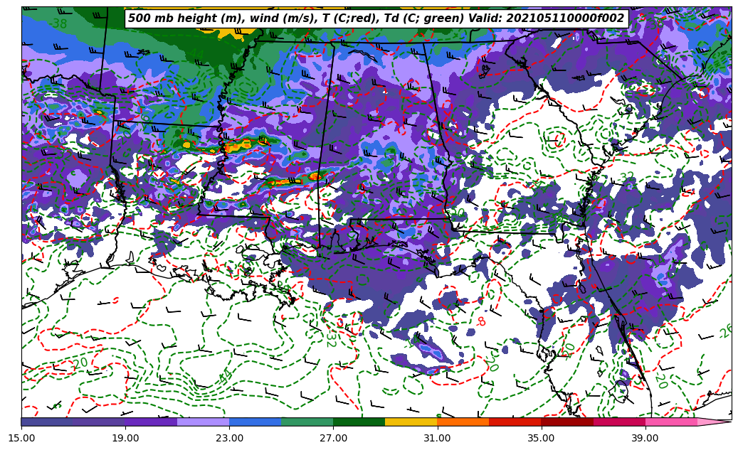Click the 27.00 colorbar tick label
738x450 pixels.
click(333, 439)
